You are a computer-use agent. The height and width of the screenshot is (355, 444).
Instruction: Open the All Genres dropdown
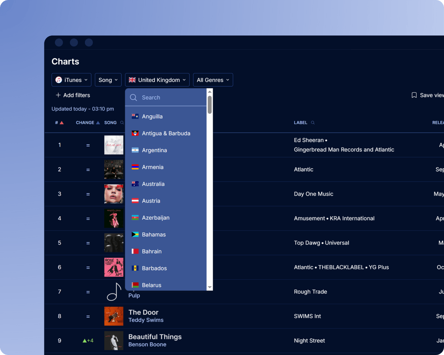[213, 80]
